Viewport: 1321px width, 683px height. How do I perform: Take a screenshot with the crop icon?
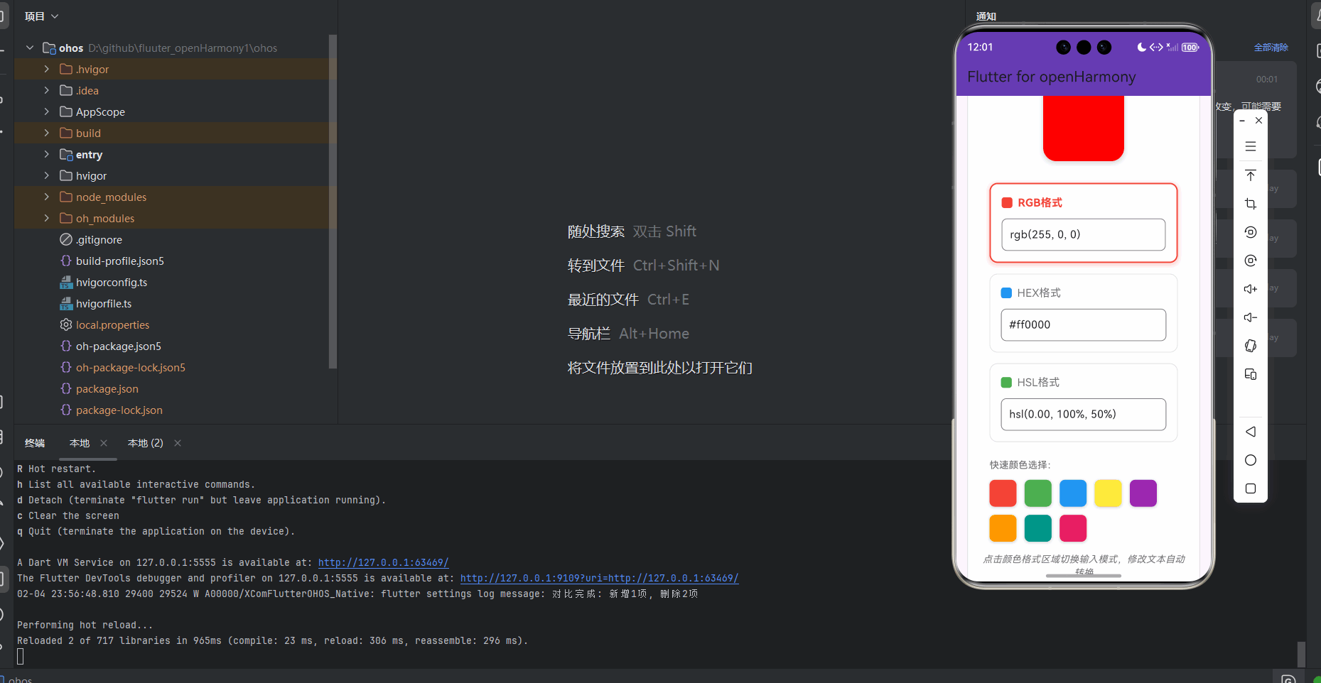pos(1251,204)
